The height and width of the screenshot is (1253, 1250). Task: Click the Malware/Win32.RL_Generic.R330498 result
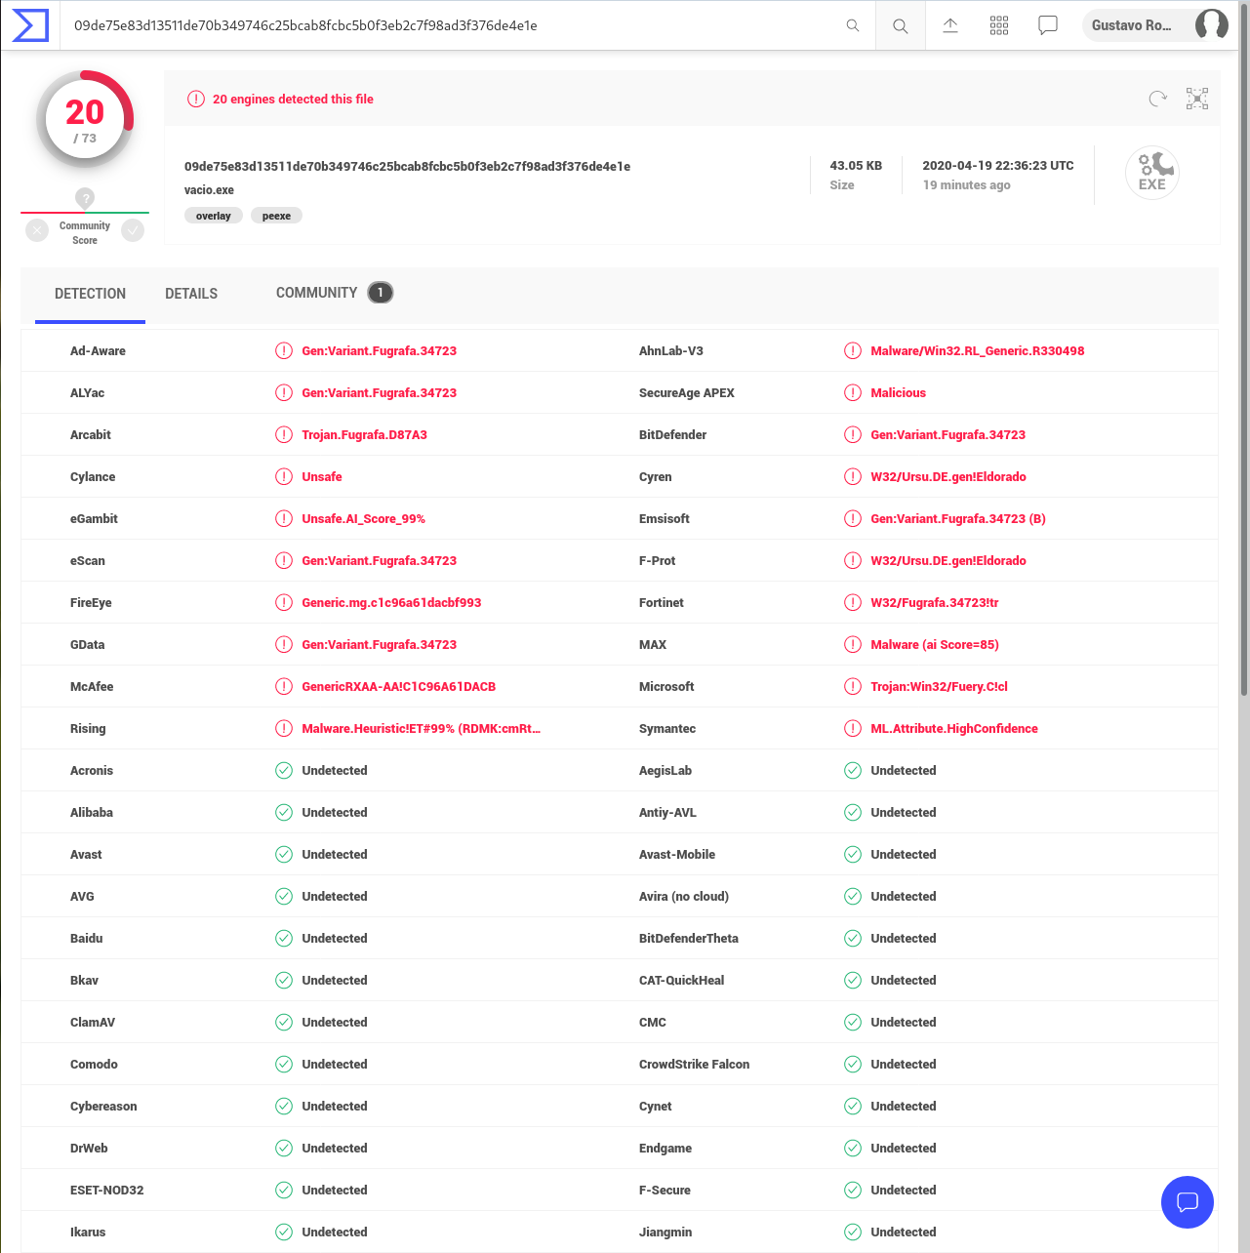click(x=978, y=351)
